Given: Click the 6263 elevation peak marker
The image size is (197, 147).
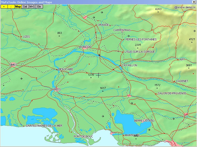Looking at the screenshot, I should [158, 12].
